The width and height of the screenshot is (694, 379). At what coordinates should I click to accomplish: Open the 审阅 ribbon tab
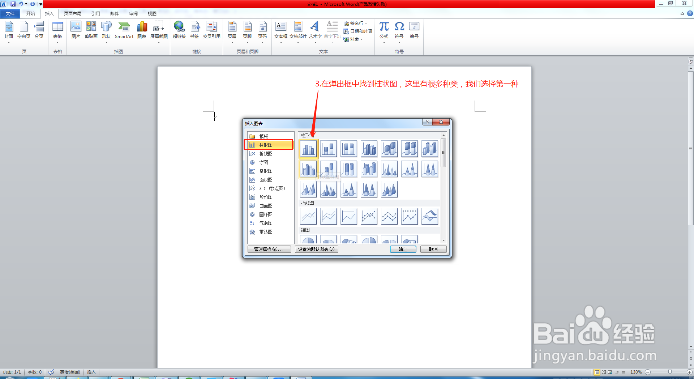point(133,13)
